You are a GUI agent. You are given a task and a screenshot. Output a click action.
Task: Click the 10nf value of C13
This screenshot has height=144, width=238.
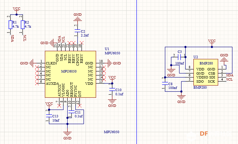coord(56,121)
